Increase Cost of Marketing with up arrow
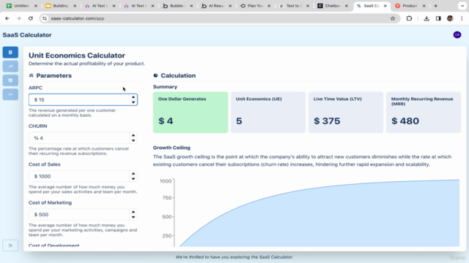The height and width of the screenshot is (263, 469). coord(133,212)
